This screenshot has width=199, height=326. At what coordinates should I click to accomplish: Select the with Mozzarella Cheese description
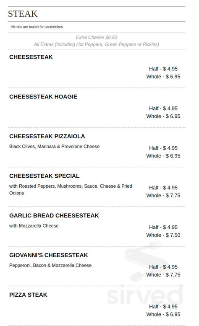pyautogui.click(x=34, y=226)
